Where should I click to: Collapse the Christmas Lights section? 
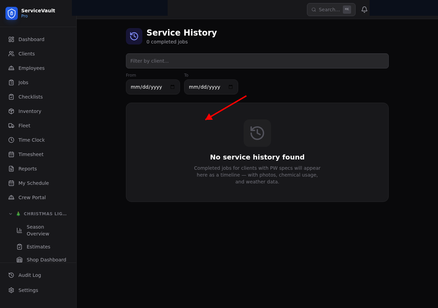tap(10, 214)
